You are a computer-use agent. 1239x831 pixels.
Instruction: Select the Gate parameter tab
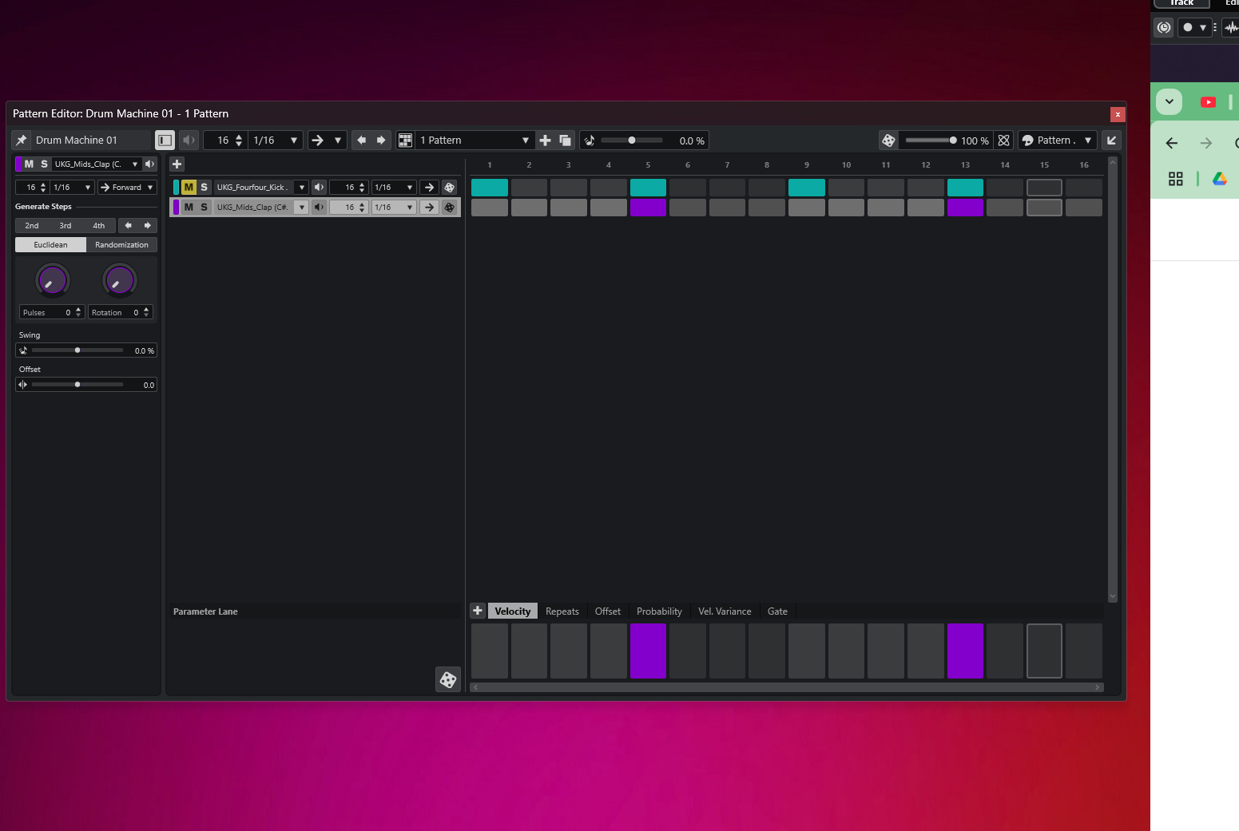tap(777, 611)
